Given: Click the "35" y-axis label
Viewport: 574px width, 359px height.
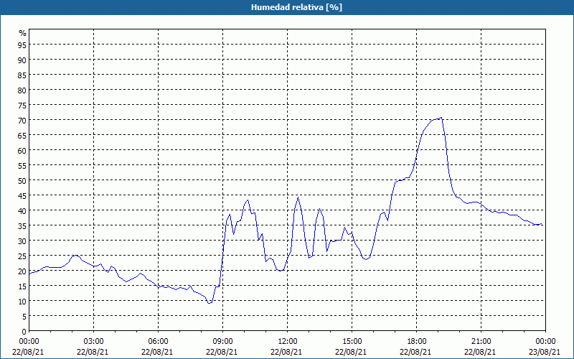Looking at the screenshot, I should tap(22, 225).
